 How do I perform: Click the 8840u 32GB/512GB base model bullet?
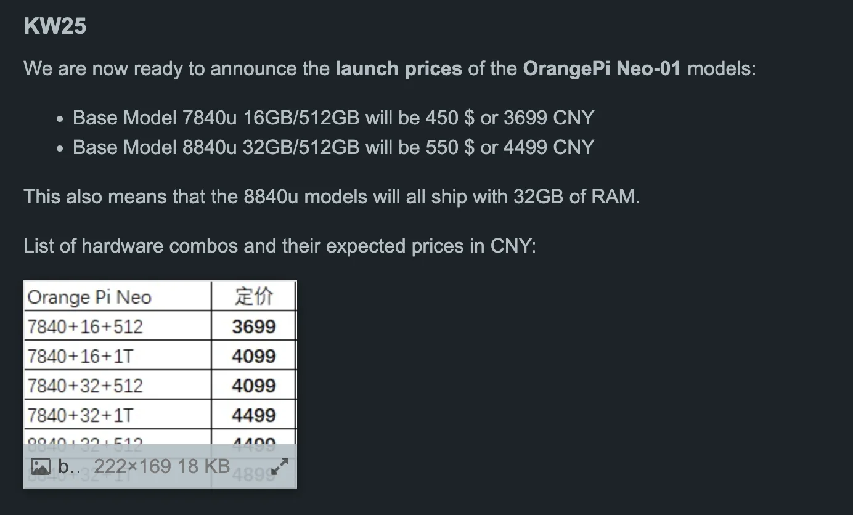coord(333,147)
